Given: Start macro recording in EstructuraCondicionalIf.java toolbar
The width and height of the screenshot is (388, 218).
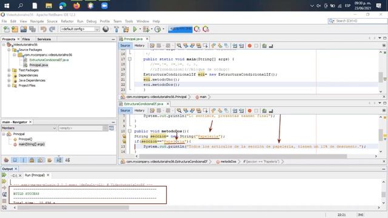Looking at the screenshot, I should [x=249, y=111].
